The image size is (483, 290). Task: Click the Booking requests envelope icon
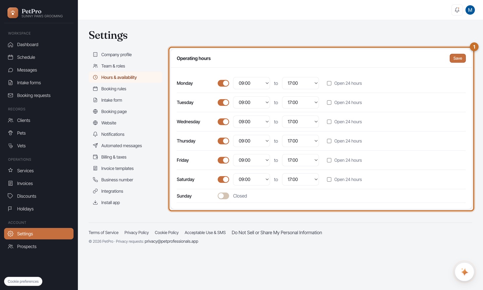click(11, 95)
